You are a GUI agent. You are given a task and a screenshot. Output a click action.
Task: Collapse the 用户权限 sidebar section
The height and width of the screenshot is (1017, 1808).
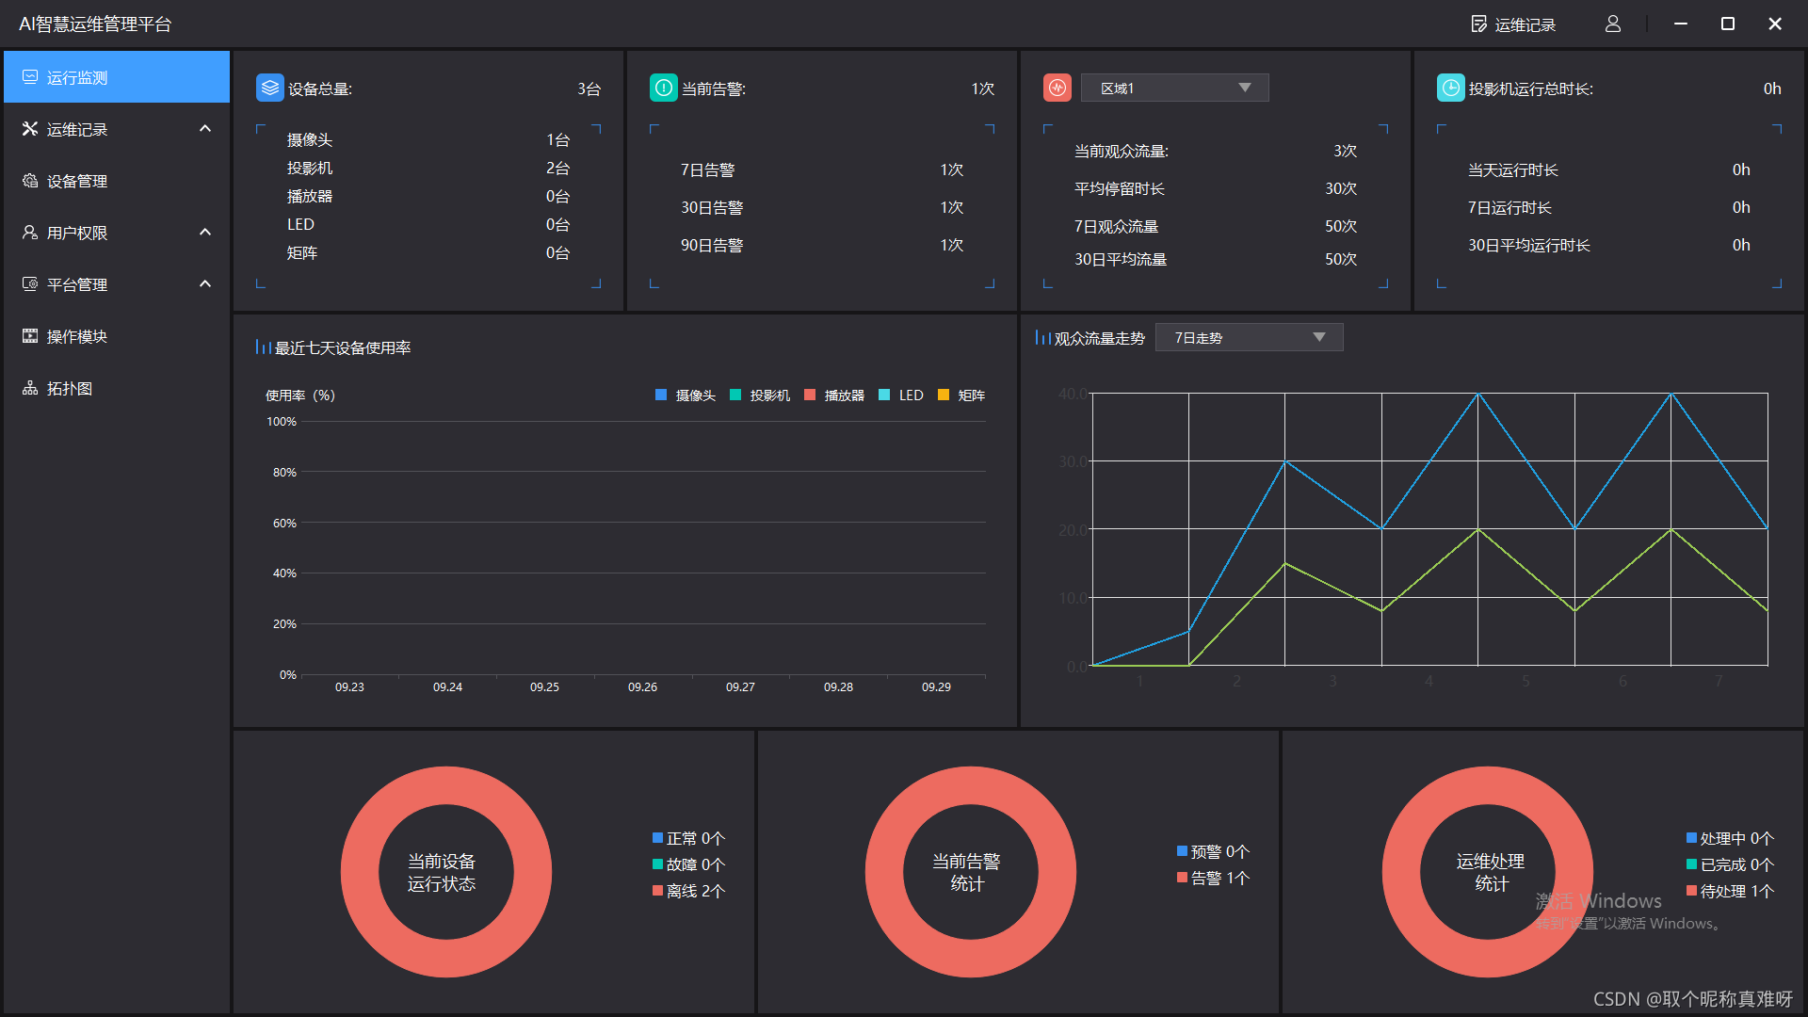click(x=205, y=233)
